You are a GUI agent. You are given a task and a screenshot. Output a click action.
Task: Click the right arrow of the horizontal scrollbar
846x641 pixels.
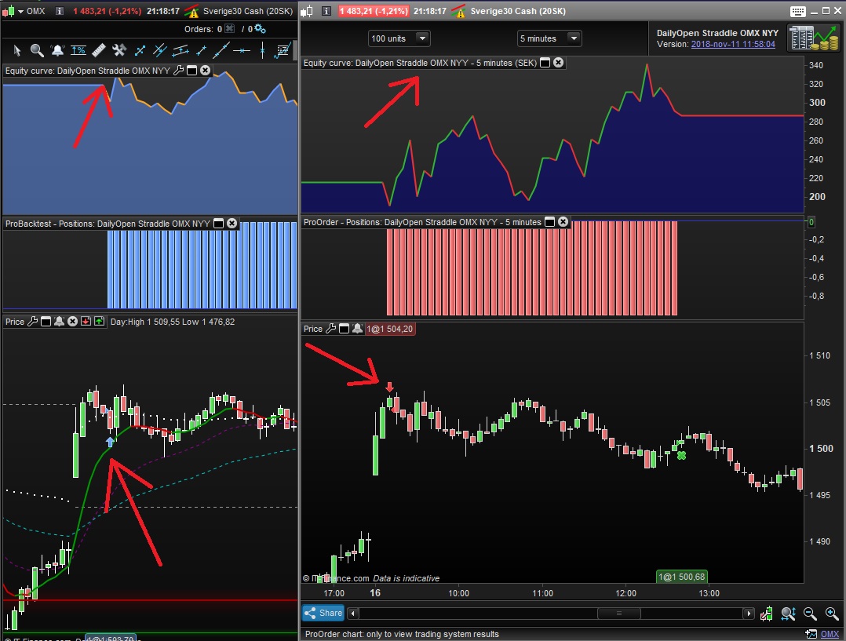click(x=749, y=614)
